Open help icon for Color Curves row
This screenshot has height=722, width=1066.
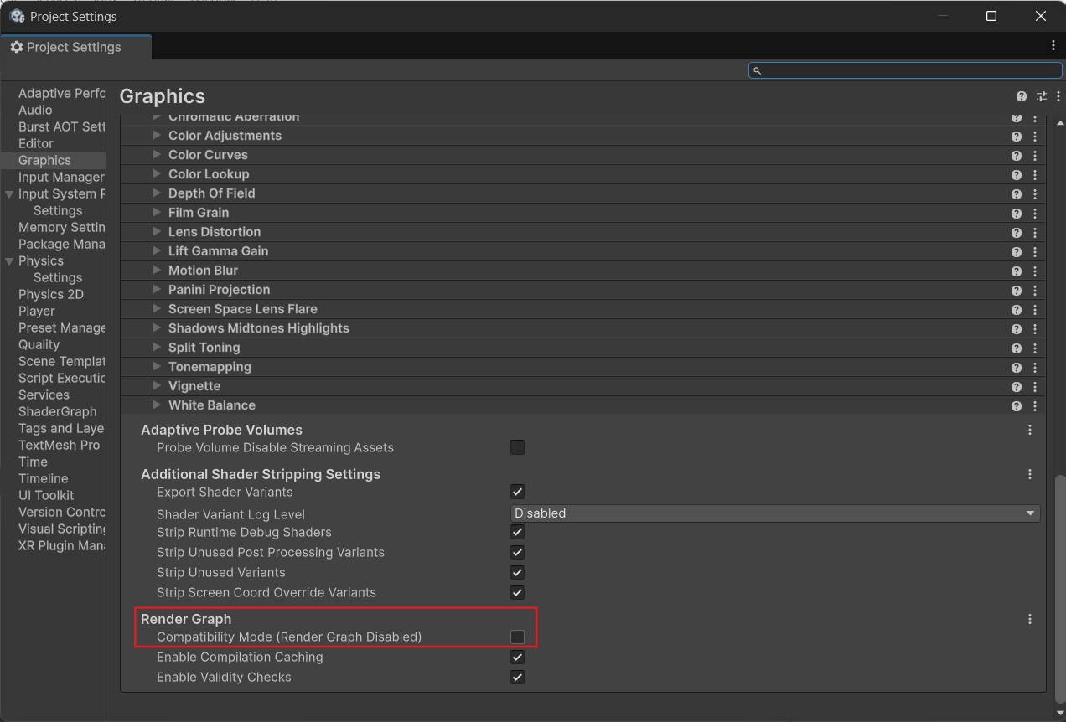coord(1016,155)
